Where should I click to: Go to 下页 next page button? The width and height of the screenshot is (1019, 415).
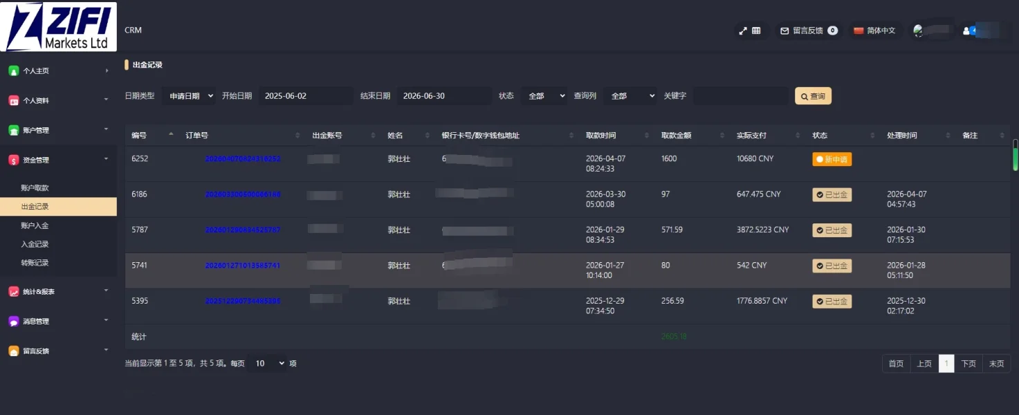pyautogui.click(x=968, y=364)
